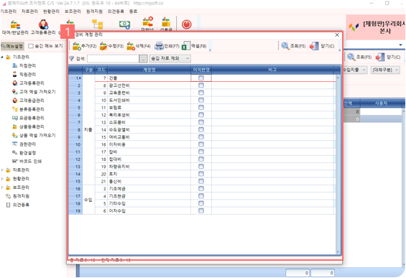
Task: Toggle 이익반영 checkbox for 광고선전비
Action: (201, 85)
